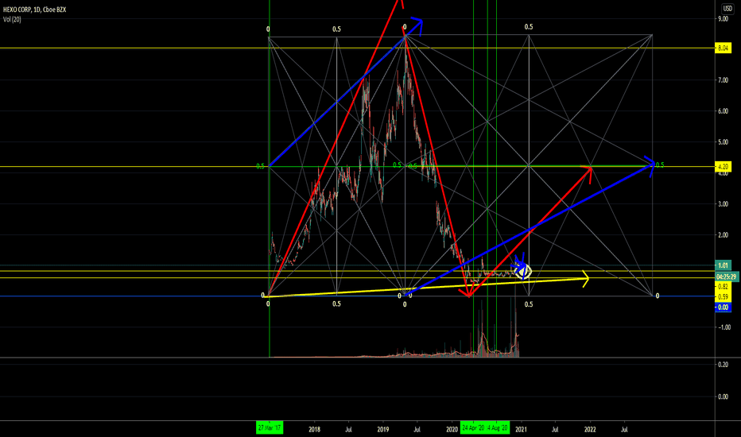
Task: Click the 27 Mar '17 date marker
Action: coord(270,428)
